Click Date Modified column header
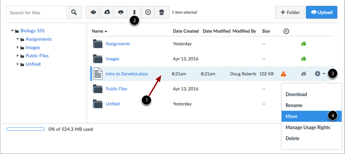 [217, 31]
